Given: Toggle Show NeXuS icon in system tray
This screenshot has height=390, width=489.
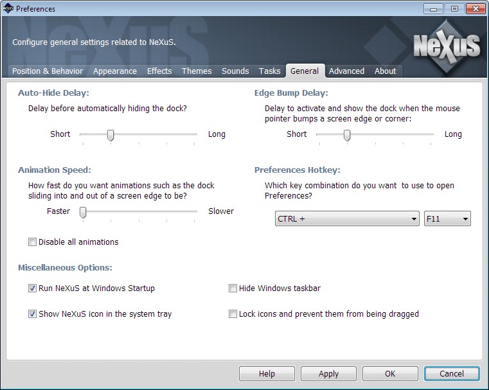Looking at the screenshot, I should tap(33, 314).
